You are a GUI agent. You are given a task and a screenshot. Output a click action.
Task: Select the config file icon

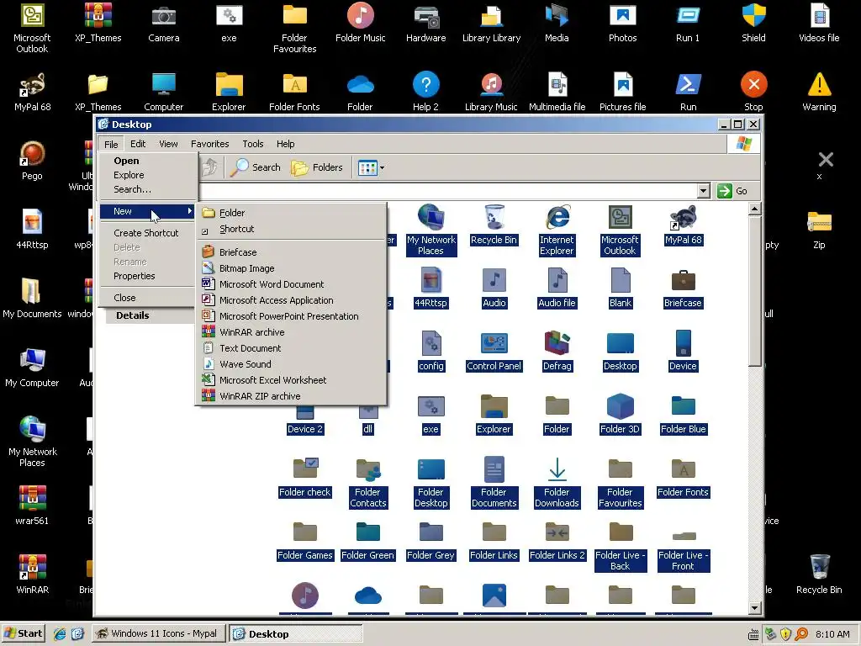pos(431,351)
